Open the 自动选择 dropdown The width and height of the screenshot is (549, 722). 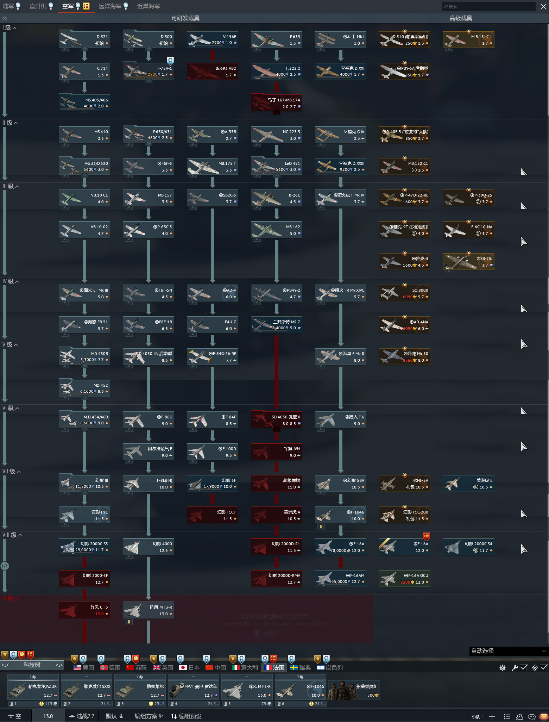[509, 651]
